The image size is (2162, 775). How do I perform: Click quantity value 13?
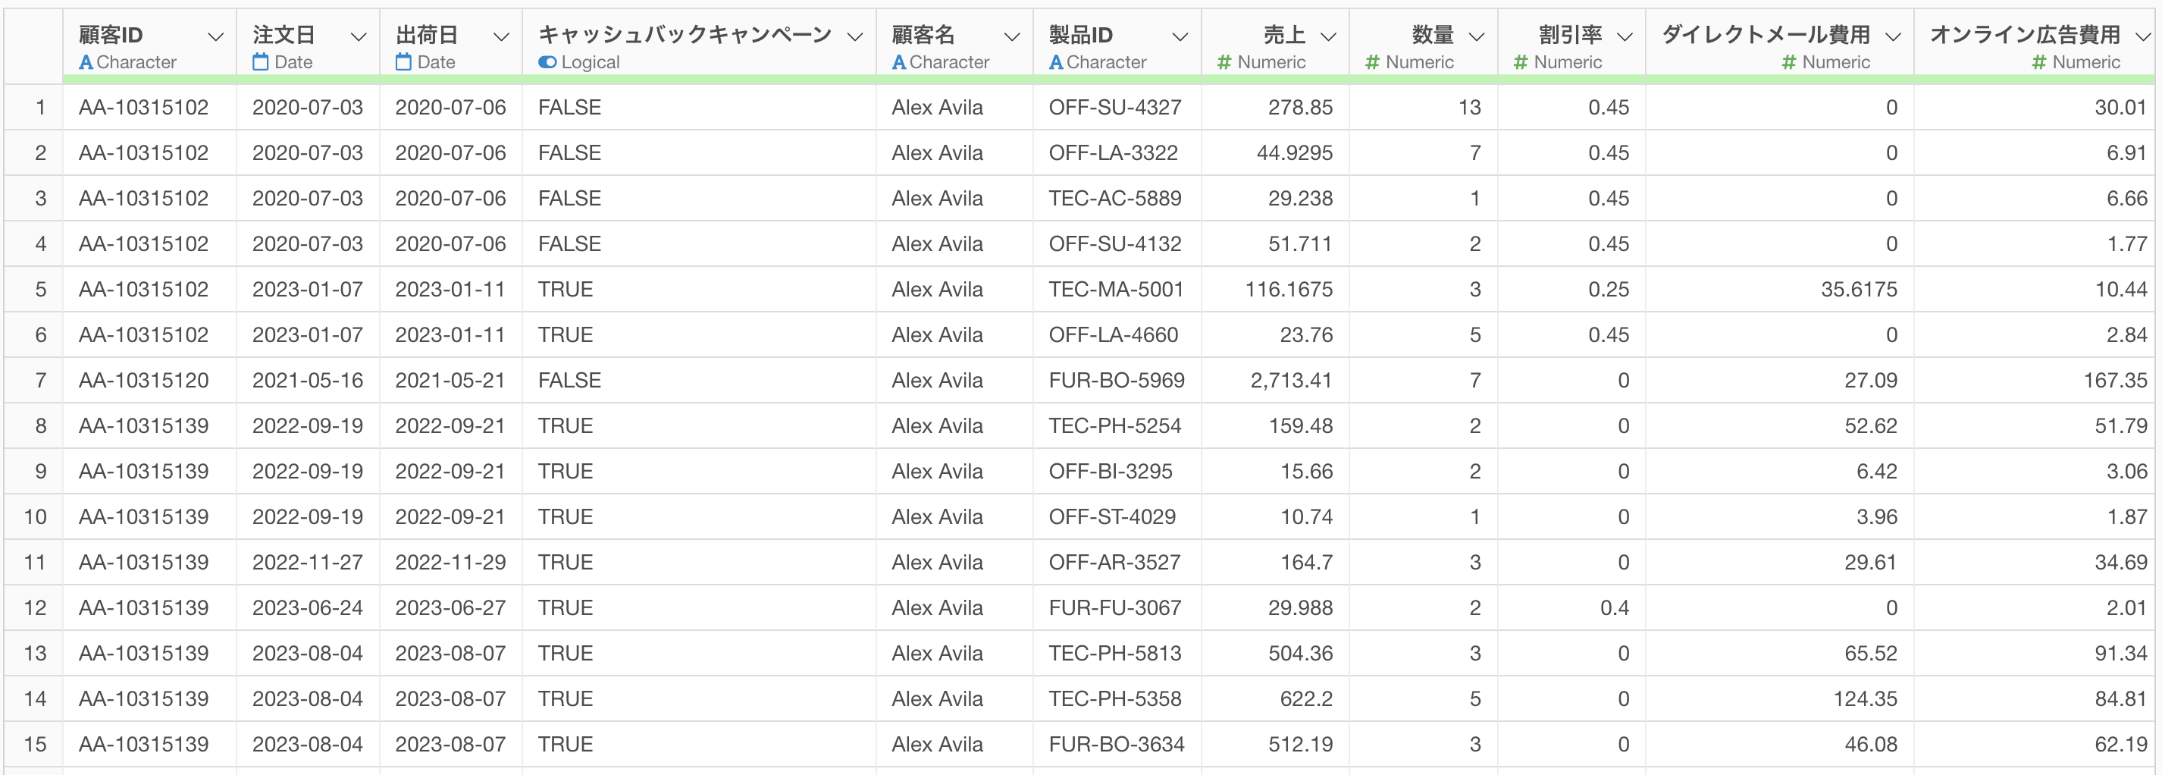tap(1469, 108)
